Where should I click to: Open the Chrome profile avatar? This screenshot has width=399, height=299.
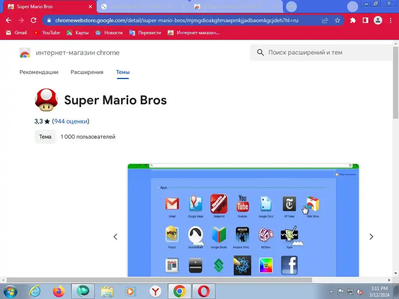pyautogui.click(x=378, y=20)
